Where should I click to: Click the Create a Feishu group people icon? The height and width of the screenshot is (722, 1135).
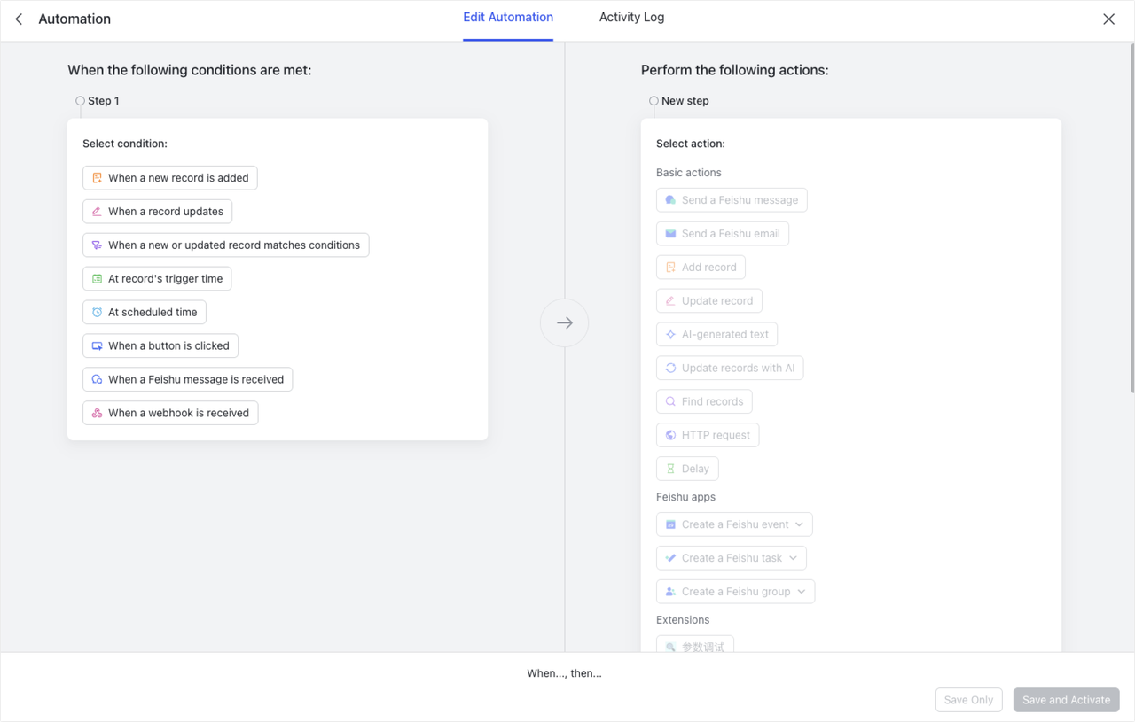(671, 593)
